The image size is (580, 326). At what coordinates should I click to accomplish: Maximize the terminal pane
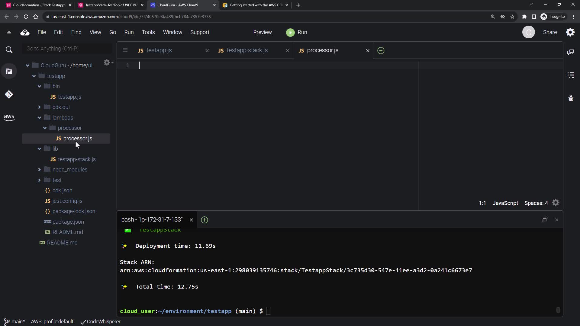click(x=544, y=220)
